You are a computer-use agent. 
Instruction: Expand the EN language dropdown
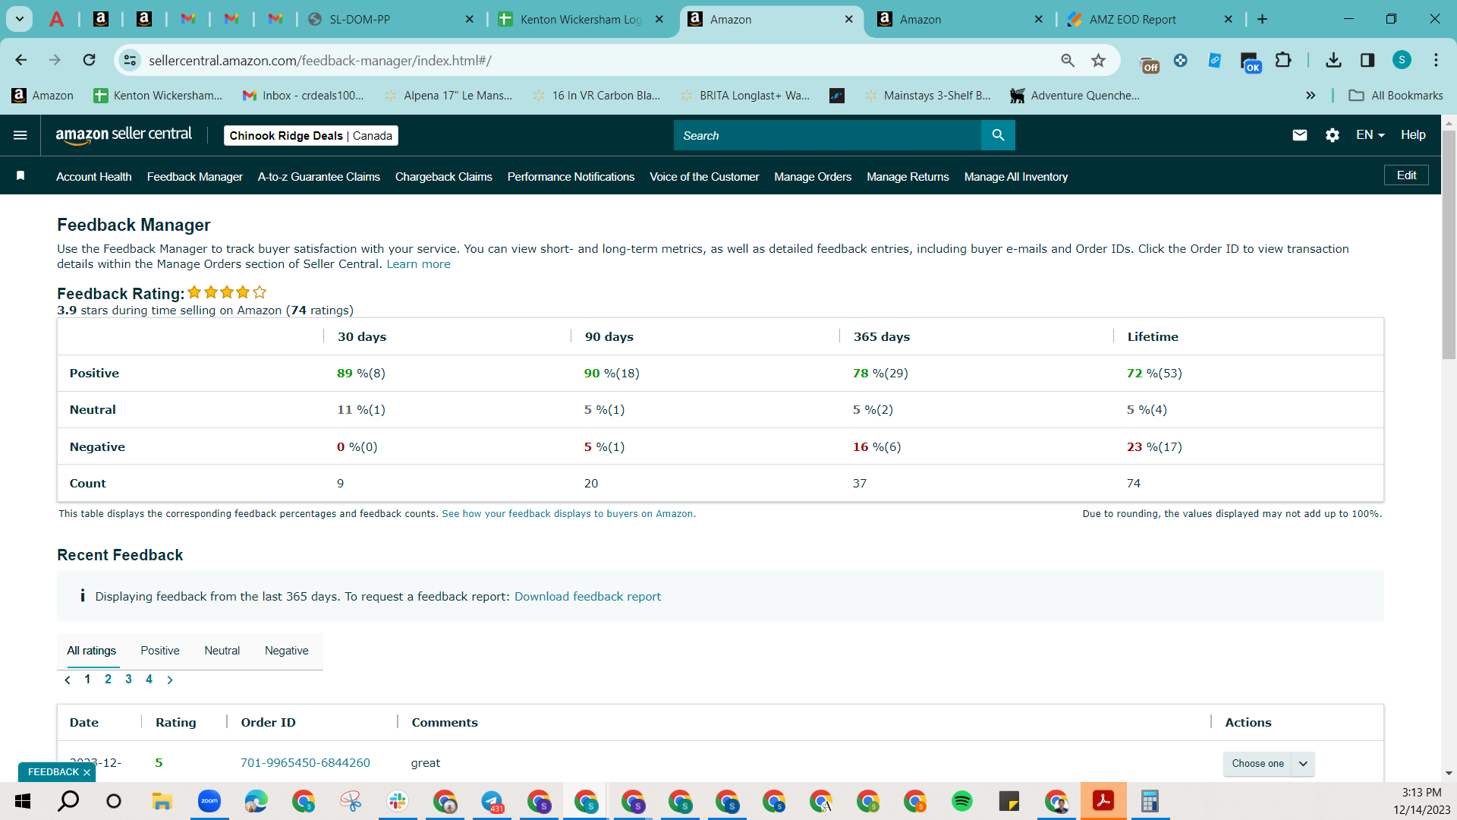(x=1370, y=135)
